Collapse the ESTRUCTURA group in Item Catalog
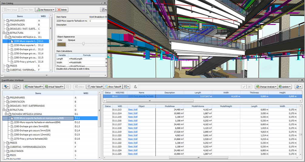 click(x=4, y=33)
